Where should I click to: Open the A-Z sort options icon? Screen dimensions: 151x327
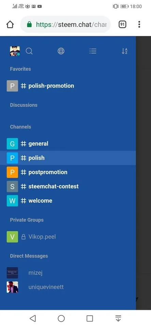point(124,51)
